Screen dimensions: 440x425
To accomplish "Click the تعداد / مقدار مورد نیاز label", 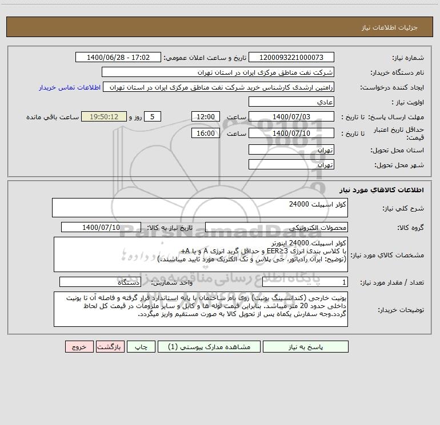I will 392,282.
